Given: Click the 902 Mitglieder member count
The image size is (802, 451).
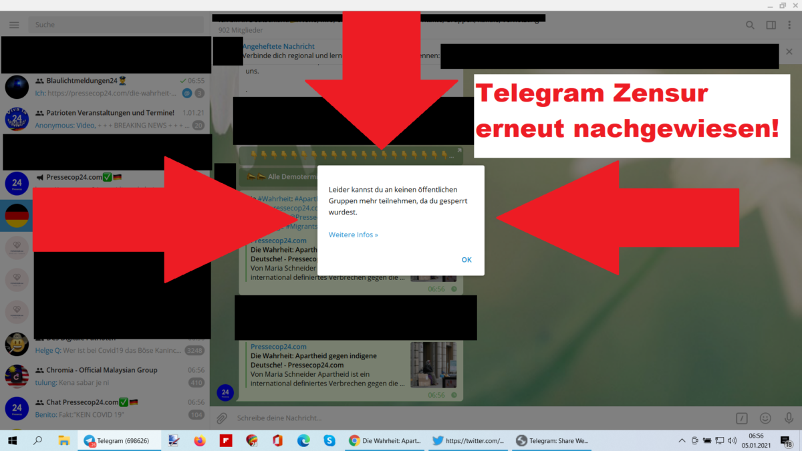Looking at the screenshot, I should tap(240, 30).
